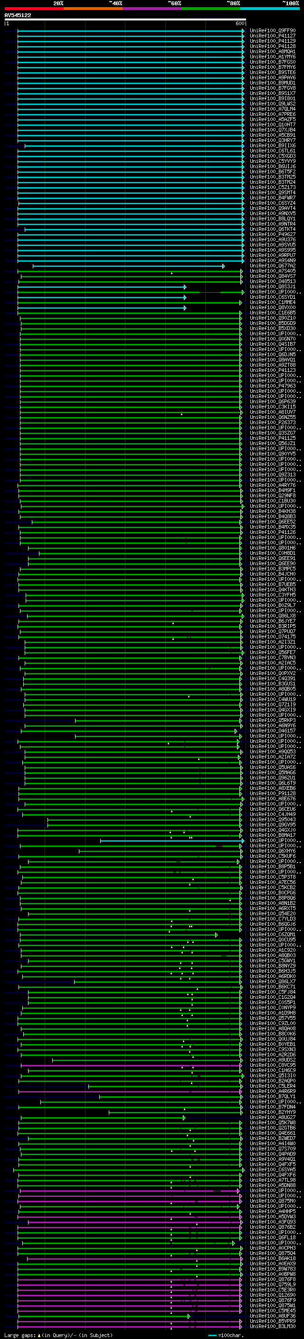
Task: Open hit UniRef100_Q84VS7
Action: (x=272, y=276)
